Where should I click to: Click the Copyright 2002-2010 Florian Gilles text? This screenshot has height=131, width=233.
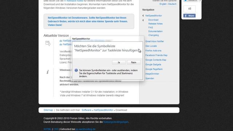[x=78, y=118]
